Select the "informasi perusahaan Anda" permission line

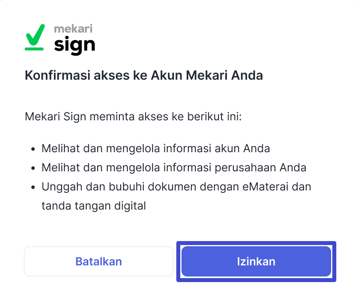(x=174, y=168)
